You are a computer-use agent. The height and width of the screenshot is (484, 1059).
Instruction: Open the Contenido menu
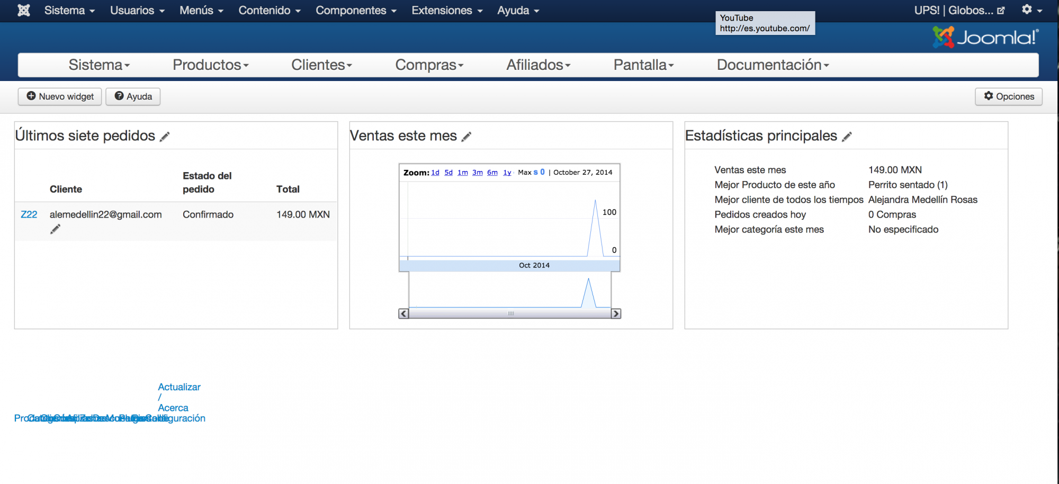tap(270, 10)
